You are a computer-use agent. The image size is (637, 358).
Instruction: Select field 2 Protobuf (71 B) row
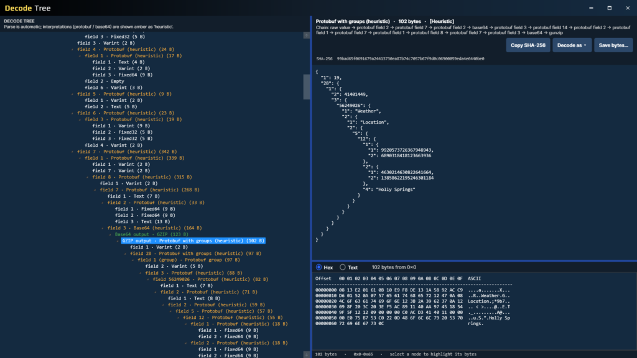click(x=209, y=292)
